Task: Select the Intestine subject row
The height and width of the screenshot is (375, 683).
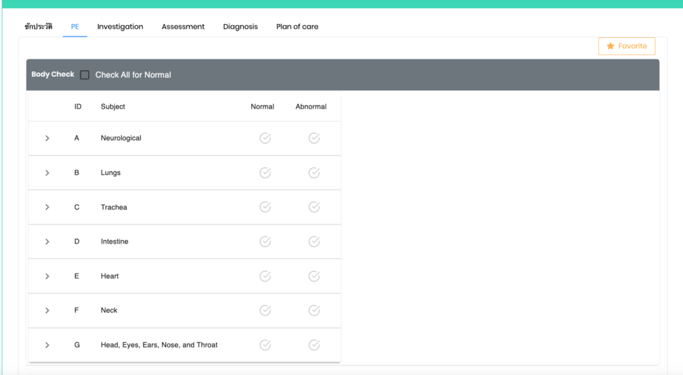Action: (115, 242)
